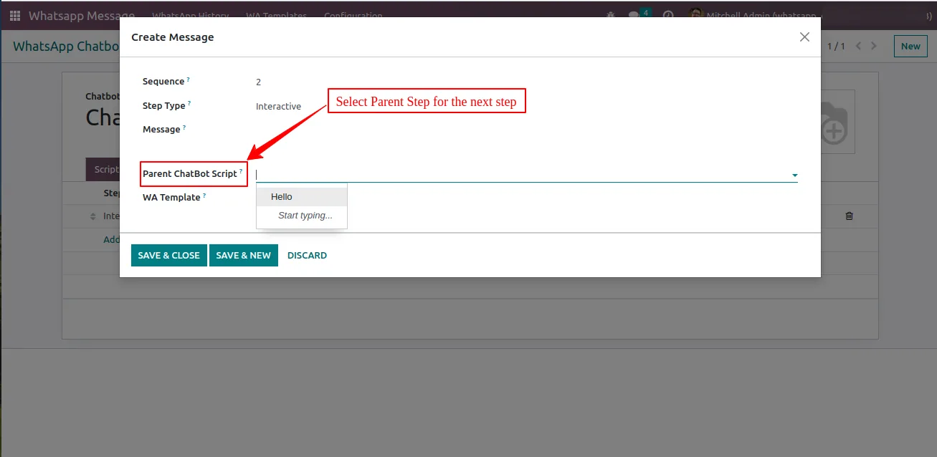Screen dimensions: 937x457
Task: Click the Start typing... hint
Action: click(305, 216)
